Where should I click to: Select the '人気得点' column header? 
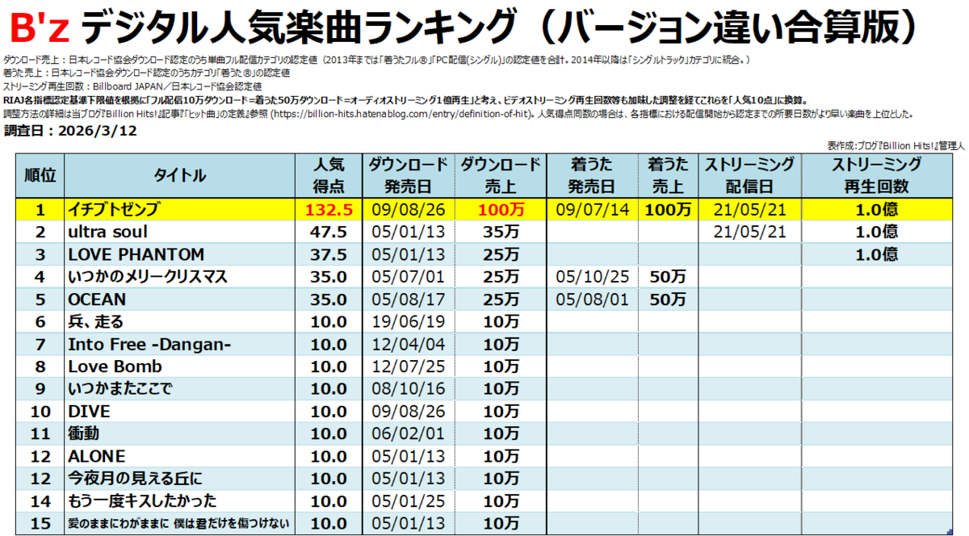pyautogui.click(x=329, y=175)
